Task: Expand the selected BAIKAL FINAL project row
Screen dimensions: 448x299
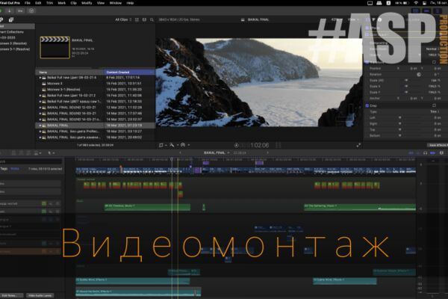Action: point(40,126)
